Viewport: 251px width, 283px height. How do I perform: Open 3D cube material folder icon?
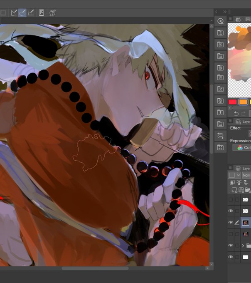point(220,101)
